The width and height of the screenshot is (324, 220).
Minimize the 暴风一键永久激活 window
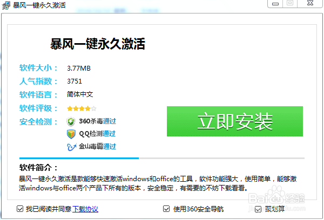(275, 4)
